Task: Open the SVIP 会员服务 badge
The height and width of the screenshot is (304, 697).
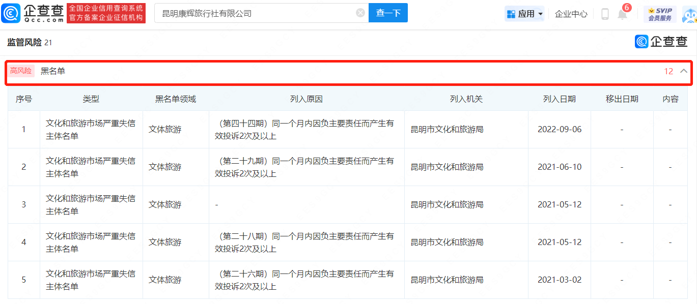Action: click(x=660, y=14)
